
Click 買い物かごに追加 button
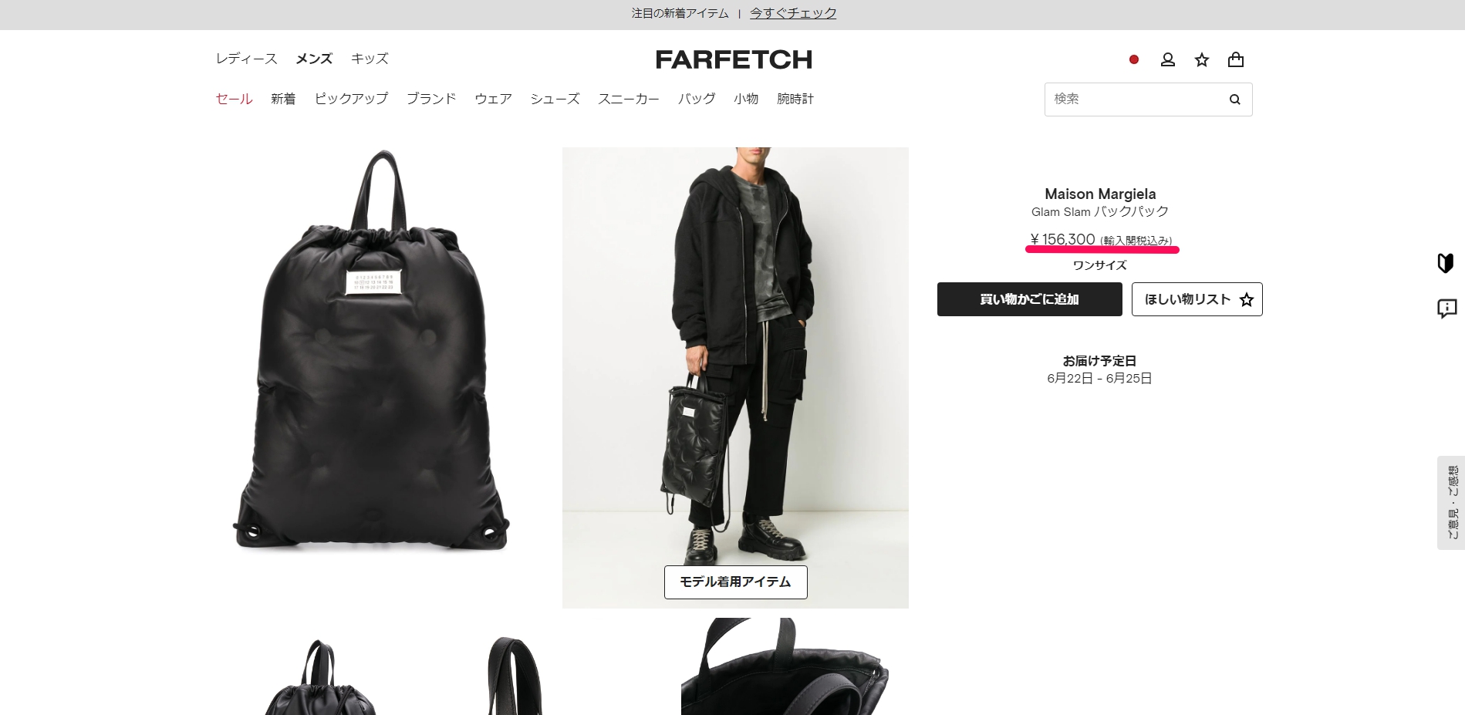[x=1029, y=299]
